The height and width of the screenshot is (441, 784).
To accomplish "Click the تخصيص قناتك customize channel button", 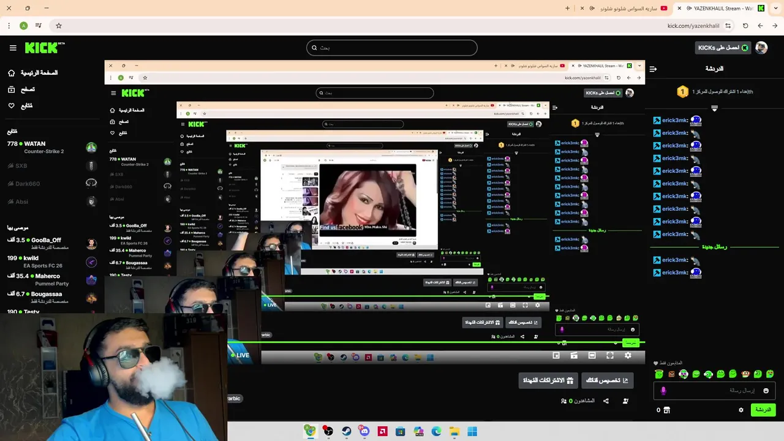I will [607, 380].
